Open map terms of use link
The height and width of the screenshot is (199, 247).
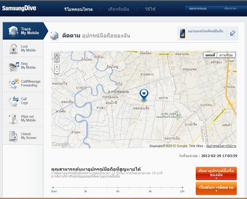pyautogui.click(x=221, y=146)
